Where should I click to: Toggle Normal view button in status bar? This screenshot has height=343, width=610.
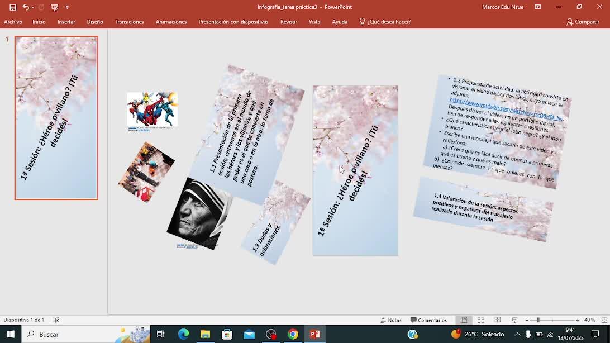coord(464,320)
